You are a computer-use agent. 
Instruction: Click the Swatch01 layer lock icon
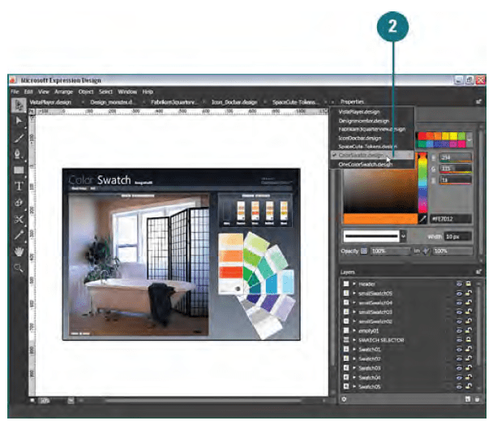[469, 350]
